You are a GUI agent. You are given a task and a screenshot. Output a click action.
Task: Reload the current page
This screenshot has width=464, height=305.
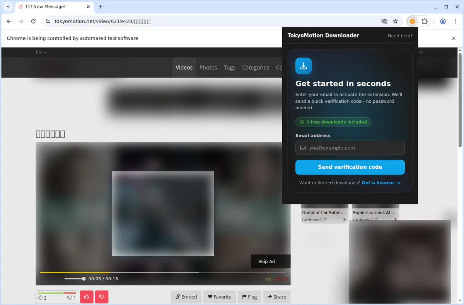coord(34,22)
